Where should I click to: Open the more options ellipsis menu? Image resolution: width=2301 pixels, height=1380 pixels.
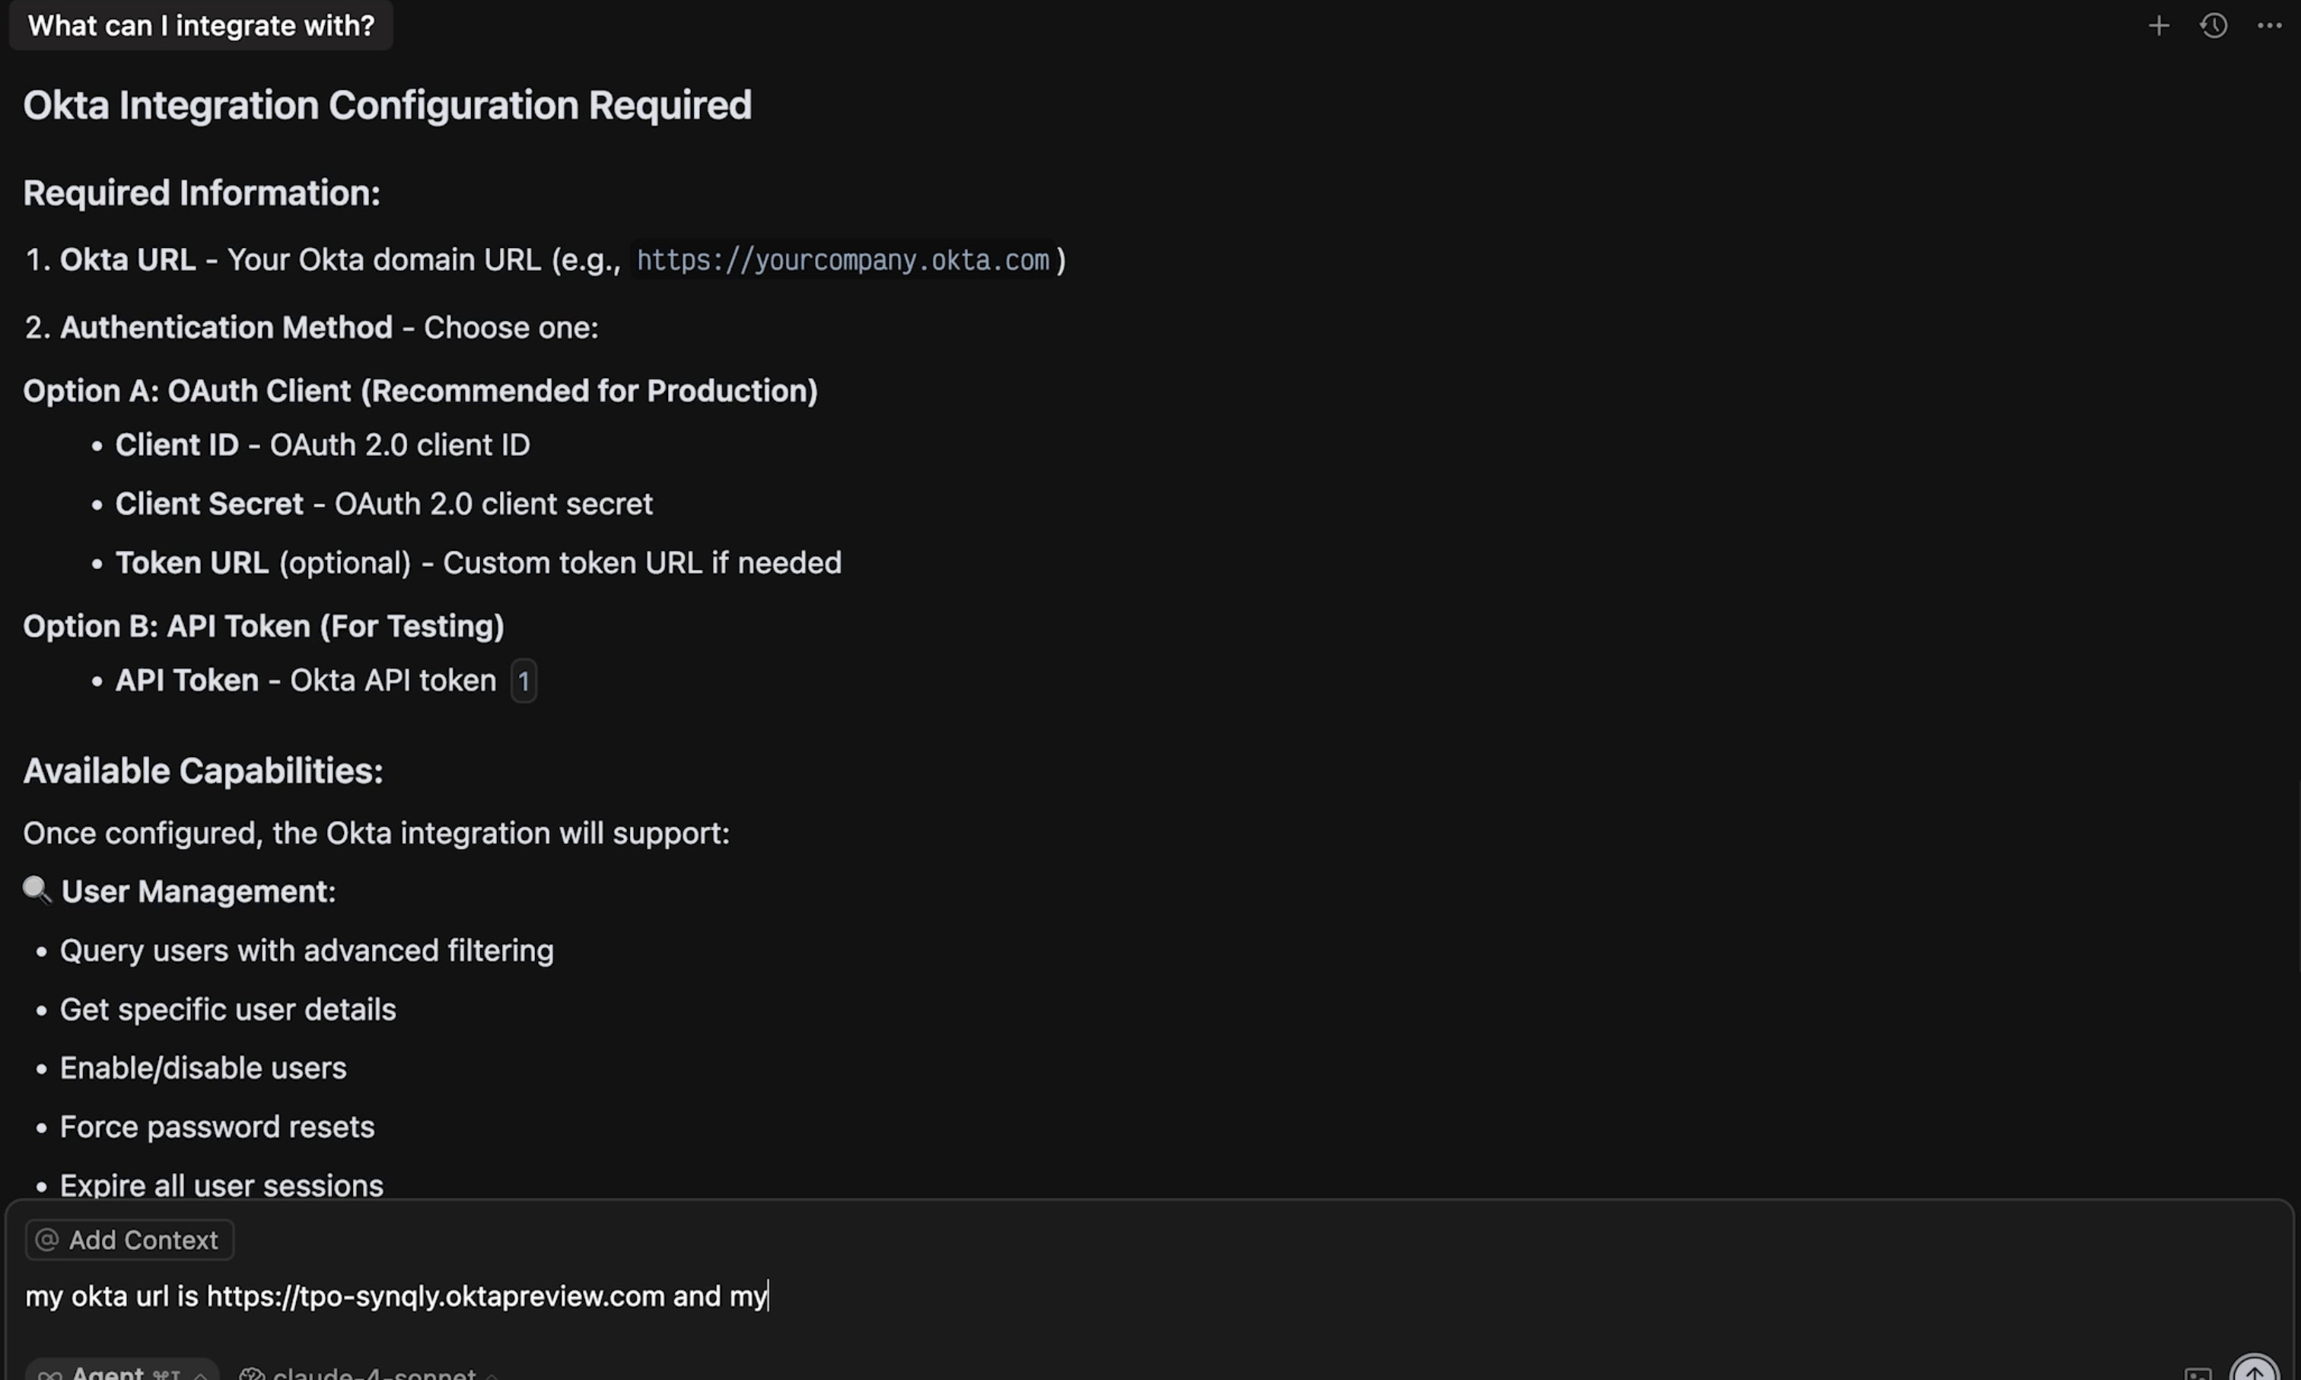2269,26
